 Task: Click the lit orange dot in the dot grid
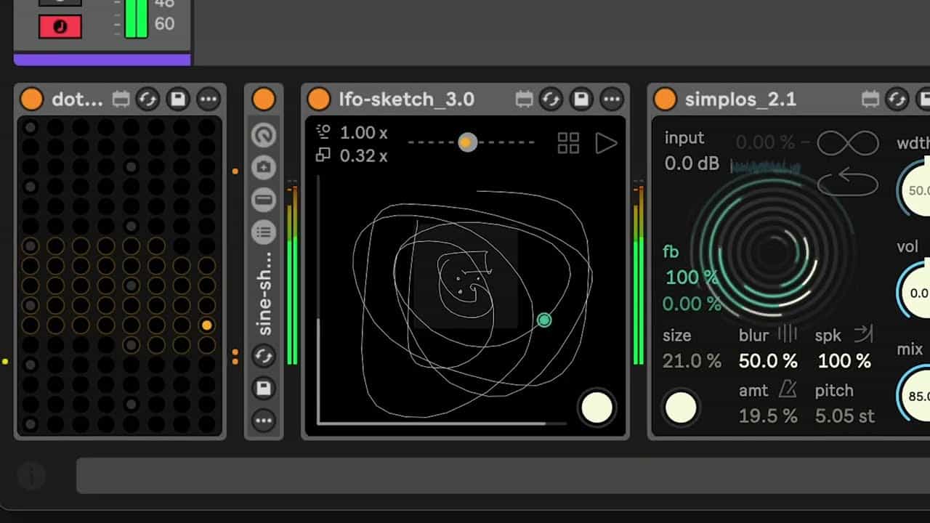(207, 325)
